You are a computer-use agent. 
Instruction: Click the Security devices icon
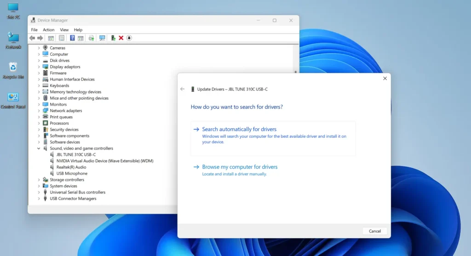click(x=46, y=129)
